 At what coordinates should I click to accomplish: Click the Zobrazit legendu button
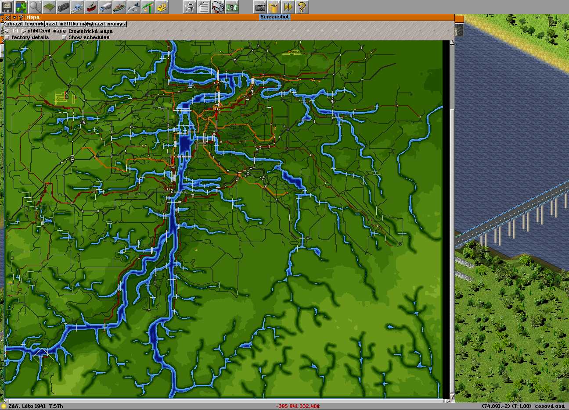click(x=23, y=24)
